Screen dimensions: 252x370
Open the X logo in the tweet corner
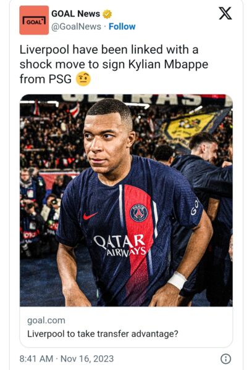(225, 13)
